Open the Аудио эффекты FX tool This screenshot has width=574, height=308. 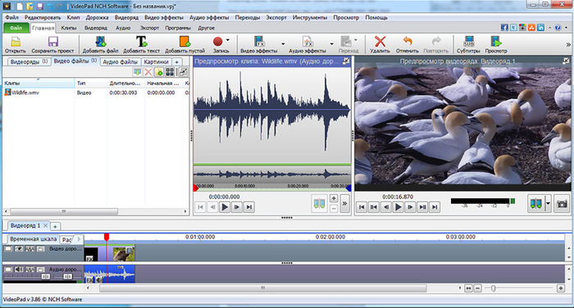(307, 42)
